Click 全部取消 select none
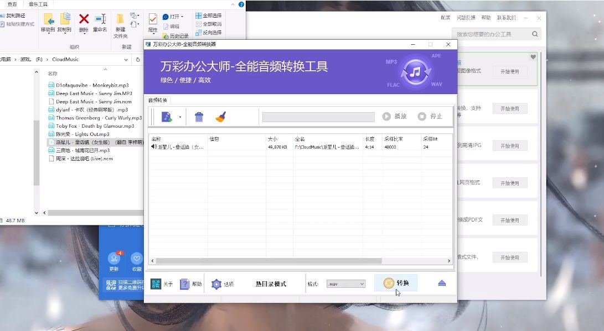The image size is (604, 331). 208,24
